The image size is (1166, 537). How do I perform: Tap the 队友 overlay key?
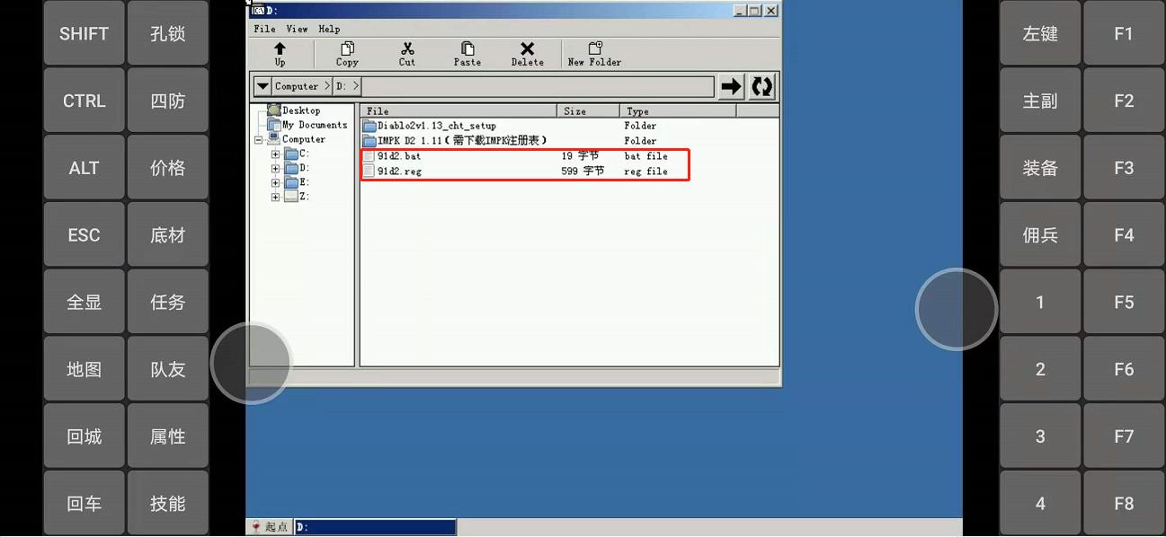167,369
